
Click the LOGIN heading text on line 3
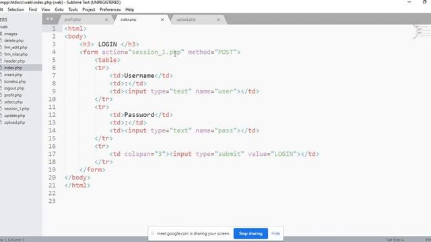(108, 44)
